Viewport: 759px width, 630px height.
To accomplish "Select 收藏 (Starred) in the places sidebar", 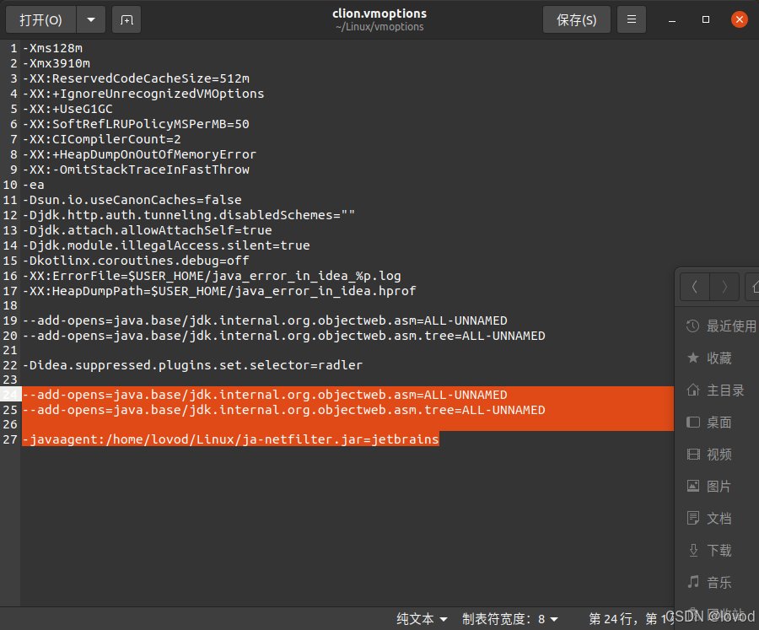I will click(x=719, y=358).
